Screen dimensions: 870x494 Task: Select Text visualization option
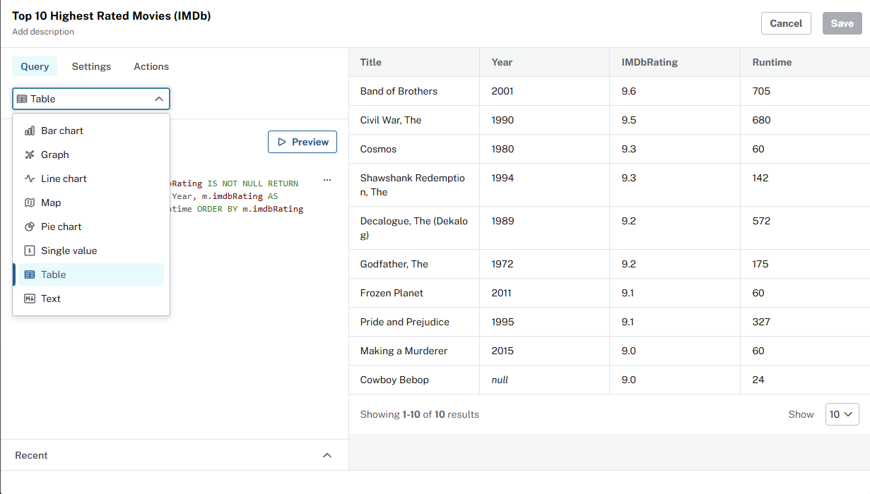91,299
